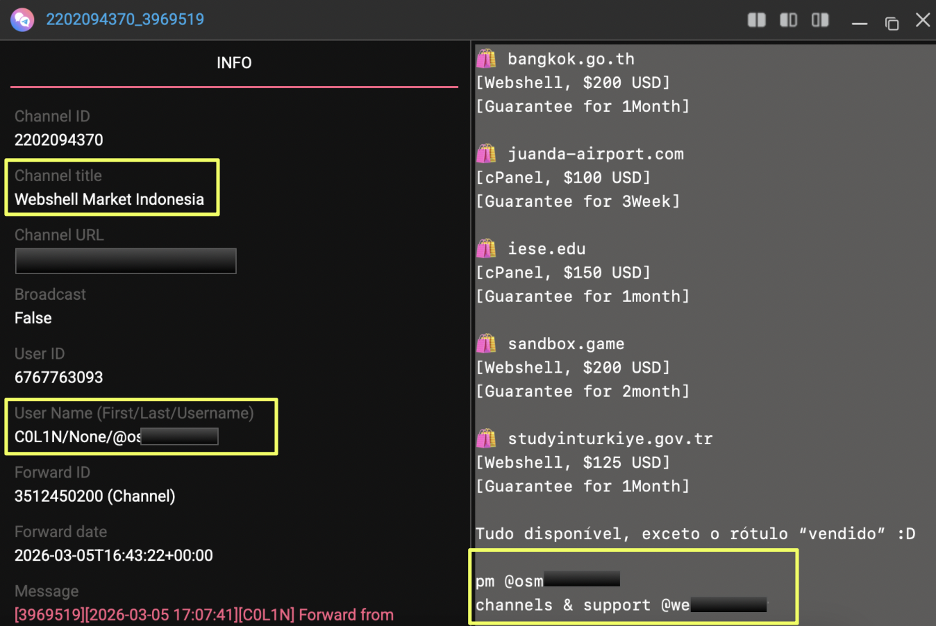Select the Forward ID 3512450200 (Channel)
936x626 pixels.
tap(95, 496)
